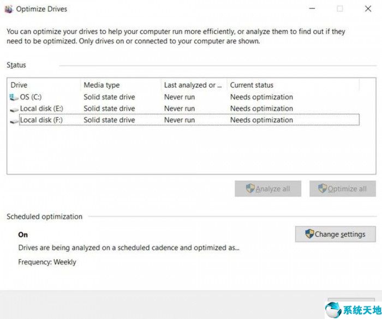This screenshot has width=382, height=319.
Task: Open Change settings for scheduled optimization
Action: click(336, 234)
